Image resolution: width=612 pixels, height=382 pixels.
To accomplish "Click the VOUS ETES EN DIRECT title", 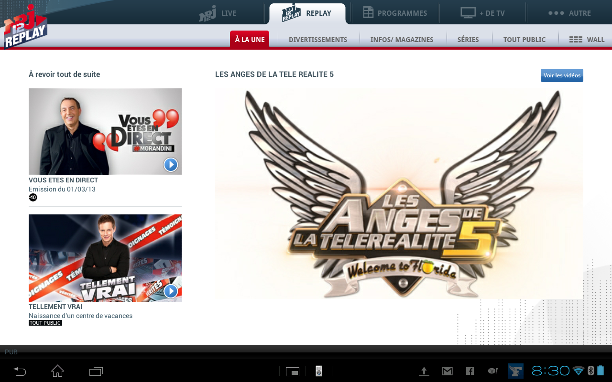I will click(x=63, y=180).
